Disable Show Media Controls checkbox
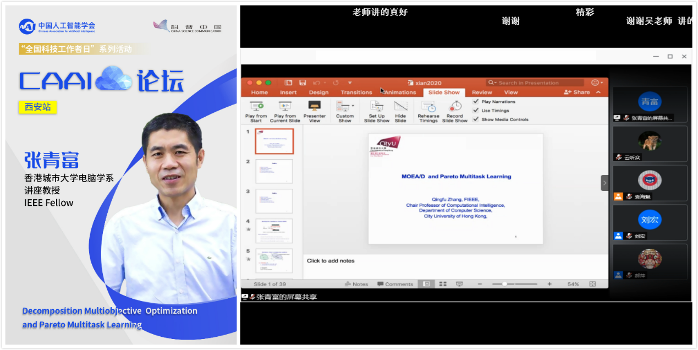 476,119
